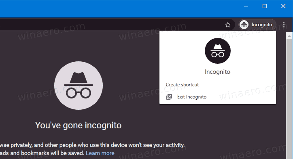293x159 pixels.
Task: Click the scrollbar up arrow
Action: click(x=289, y=36)
